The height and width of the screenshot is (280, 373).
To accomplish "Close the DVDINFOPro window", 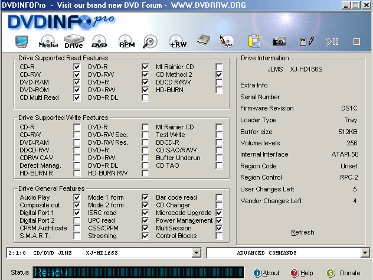I will [366, 5].
